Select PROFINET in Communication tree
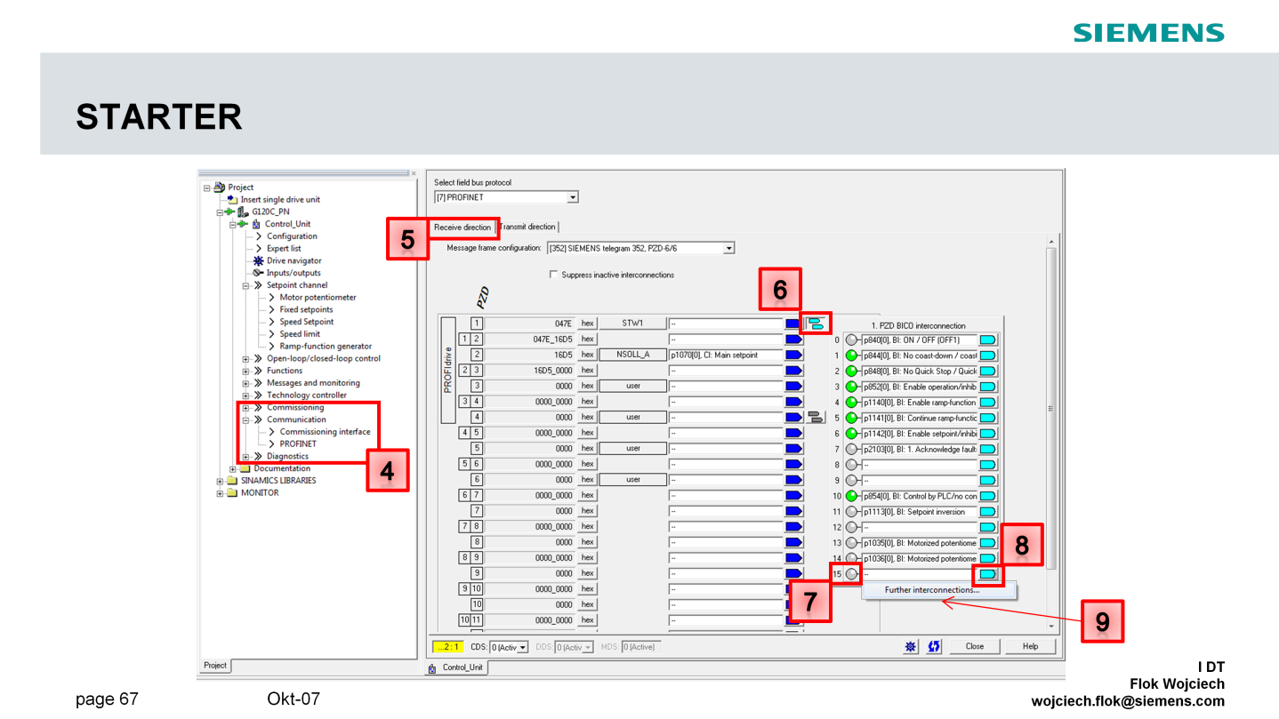Image resolution: width=1279 pixels, height=719 pixels. (x=298, y=443)
